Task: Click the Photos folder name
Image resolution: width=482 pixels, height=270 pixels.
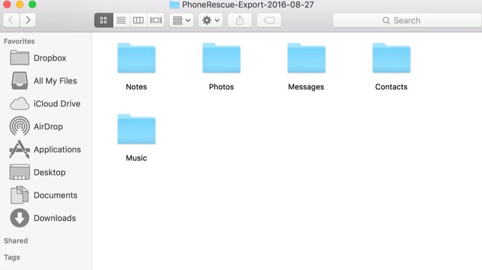Action: pyautogui.click(x=221, y=87)
